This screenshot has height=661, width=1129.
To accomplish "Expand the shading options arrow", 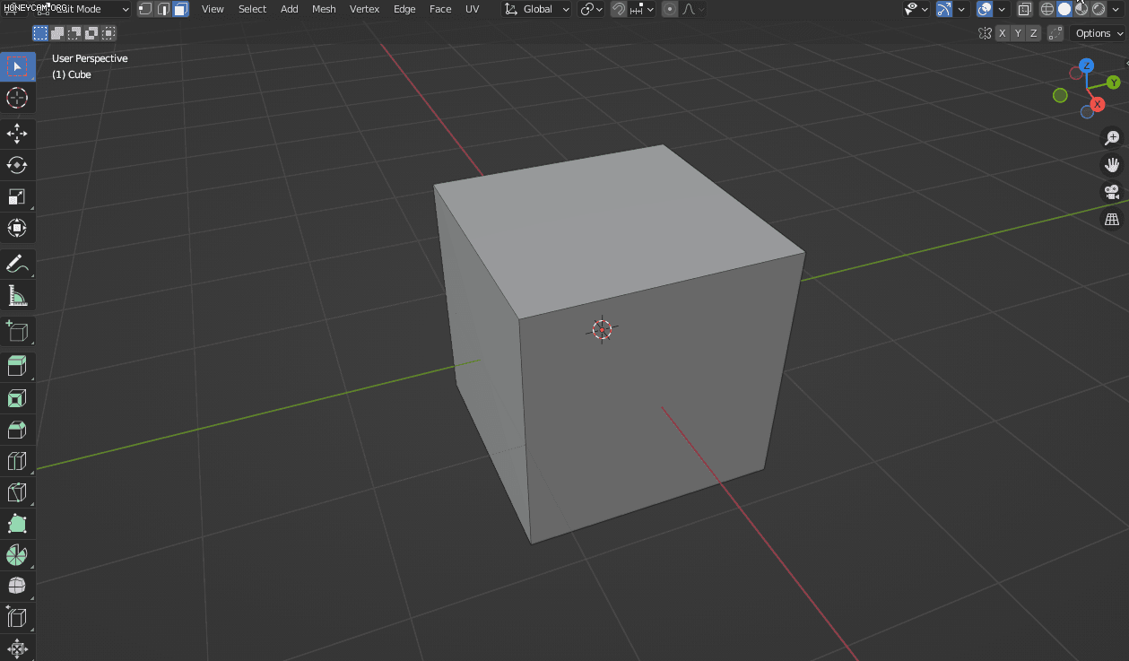I will coord(1116,9).
